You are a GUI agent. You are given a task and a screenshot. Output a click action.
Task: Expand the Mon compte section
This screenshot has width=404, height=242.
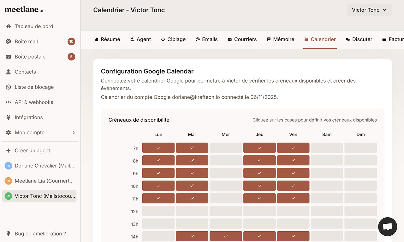click(29, 132)
